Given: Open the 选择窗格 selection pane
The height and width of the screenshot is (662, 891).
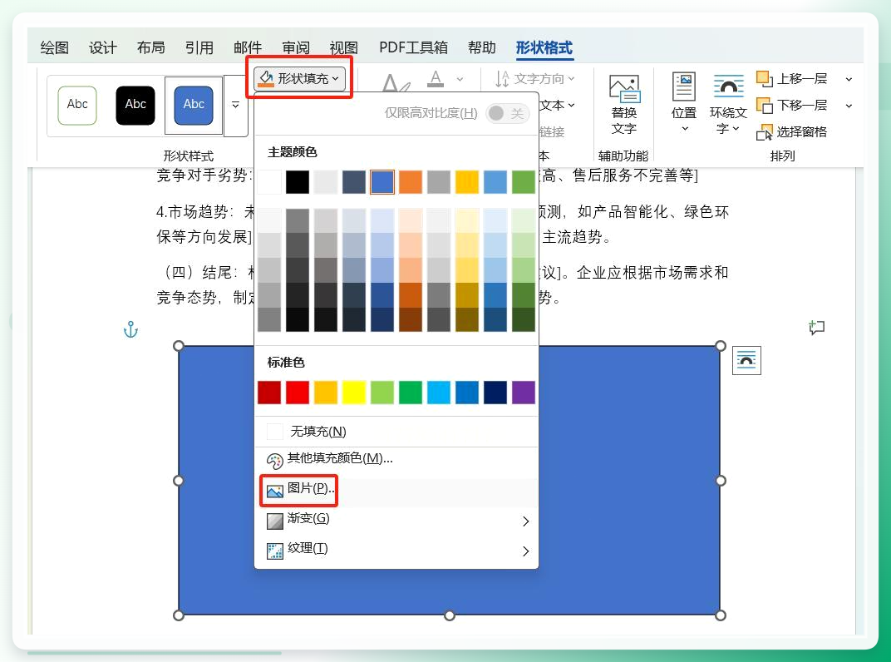Looking at the screenshot, I should click(791, 132).
